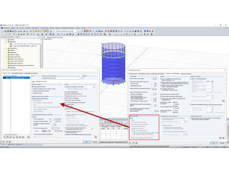Toggle Modificar carregamento com o fator checkbox
Image resolution: width=229 pixels, height=172 pixels.
click(x=65, y=87)
